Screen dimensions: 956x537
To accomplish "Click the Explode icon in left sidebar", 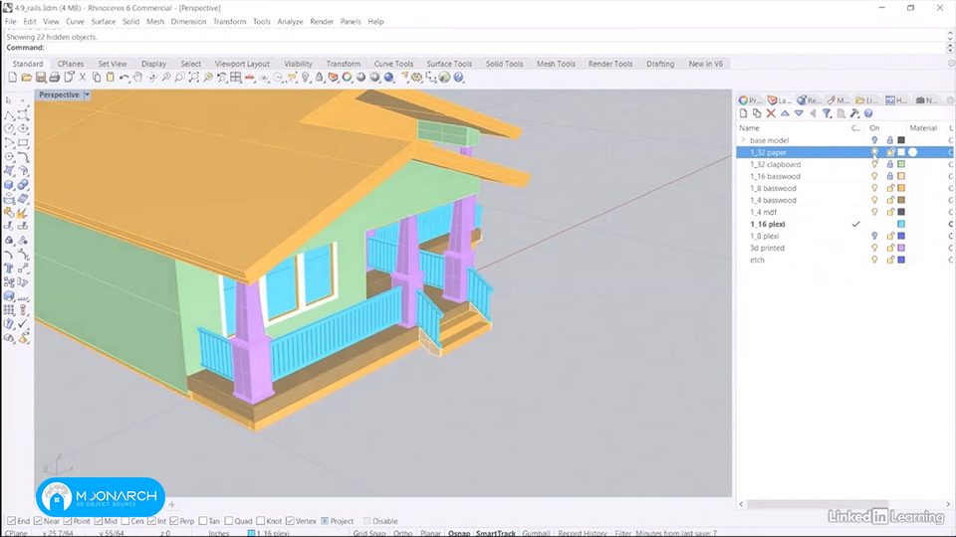I will point(23,213).
